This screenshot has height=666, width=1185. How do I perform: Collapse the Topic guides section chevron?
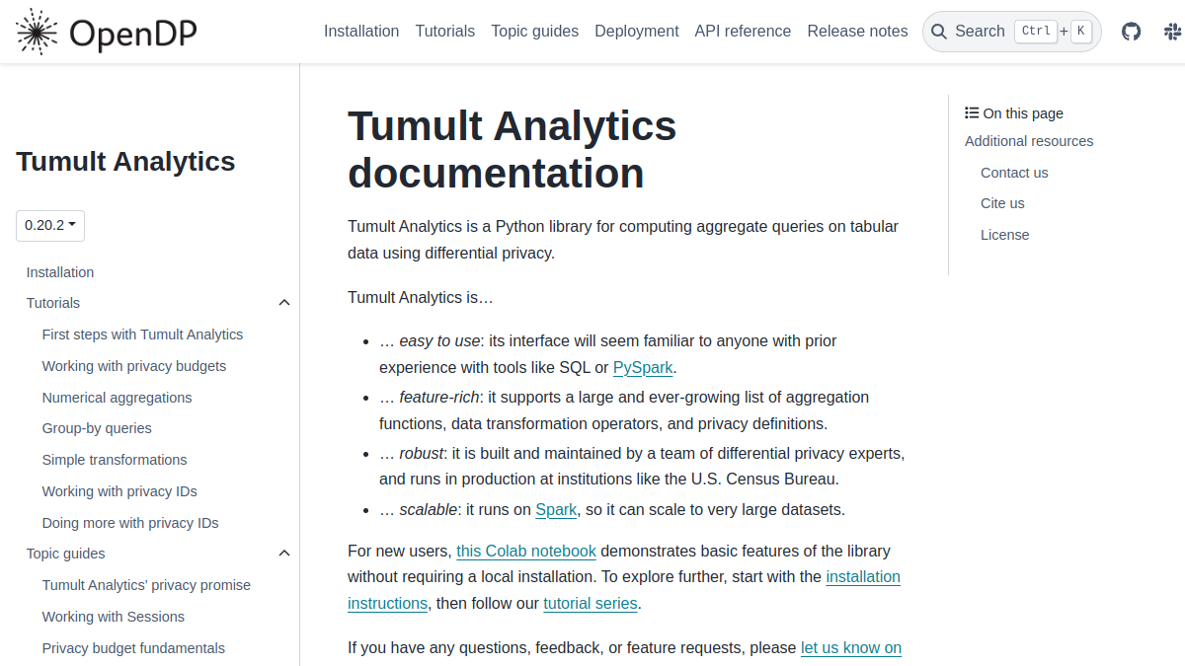(284, 554)
